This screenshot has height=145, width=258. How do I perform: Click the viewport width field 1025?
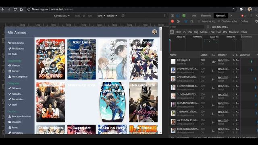pos(77,16)
